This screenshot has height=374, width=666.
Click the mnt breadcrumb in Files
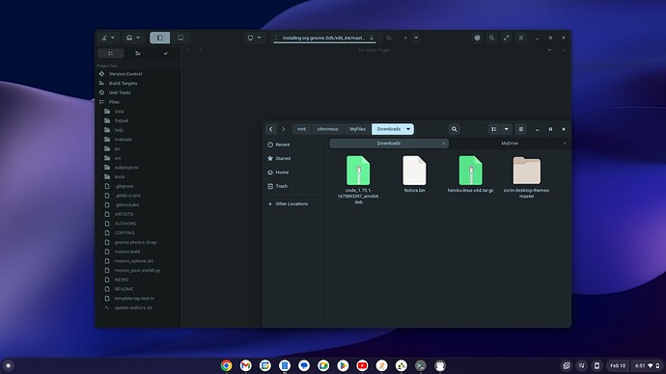[301, 129]
